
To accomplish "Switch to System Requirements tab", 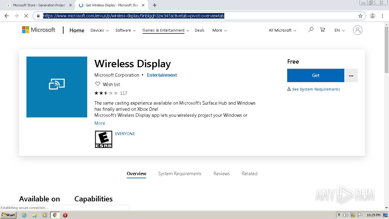I will [180, 174].
